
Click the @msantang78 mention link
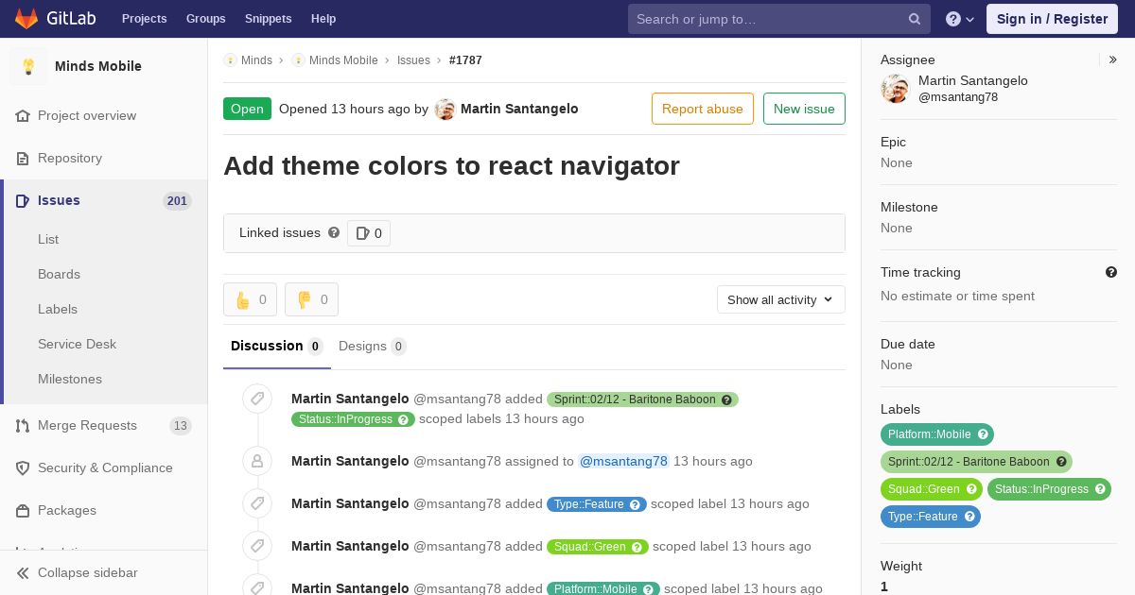point(623,461)
